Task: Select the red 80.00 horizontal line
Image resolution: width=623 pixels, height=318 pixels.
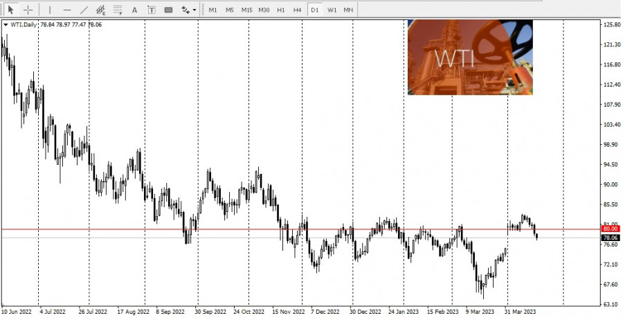Action: [x=300, y=229]
